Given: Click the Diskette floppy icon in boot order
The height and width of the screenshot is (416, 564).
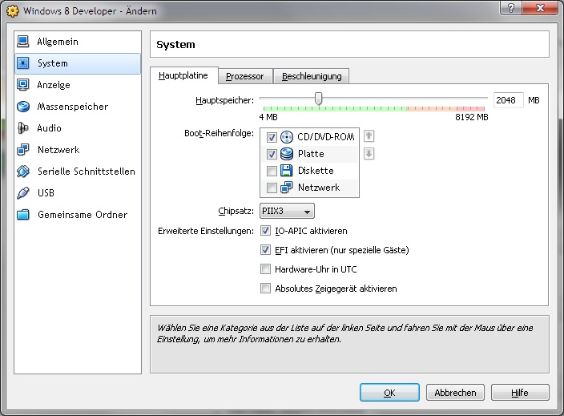Looking at the screenshot, I should (x=287, y=171).
